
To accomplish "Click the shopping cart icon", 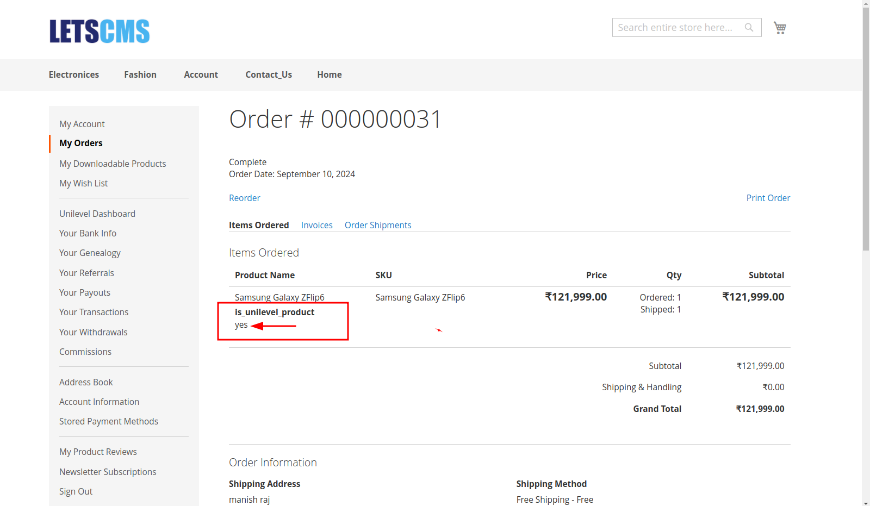I will (x=780, y=28).
